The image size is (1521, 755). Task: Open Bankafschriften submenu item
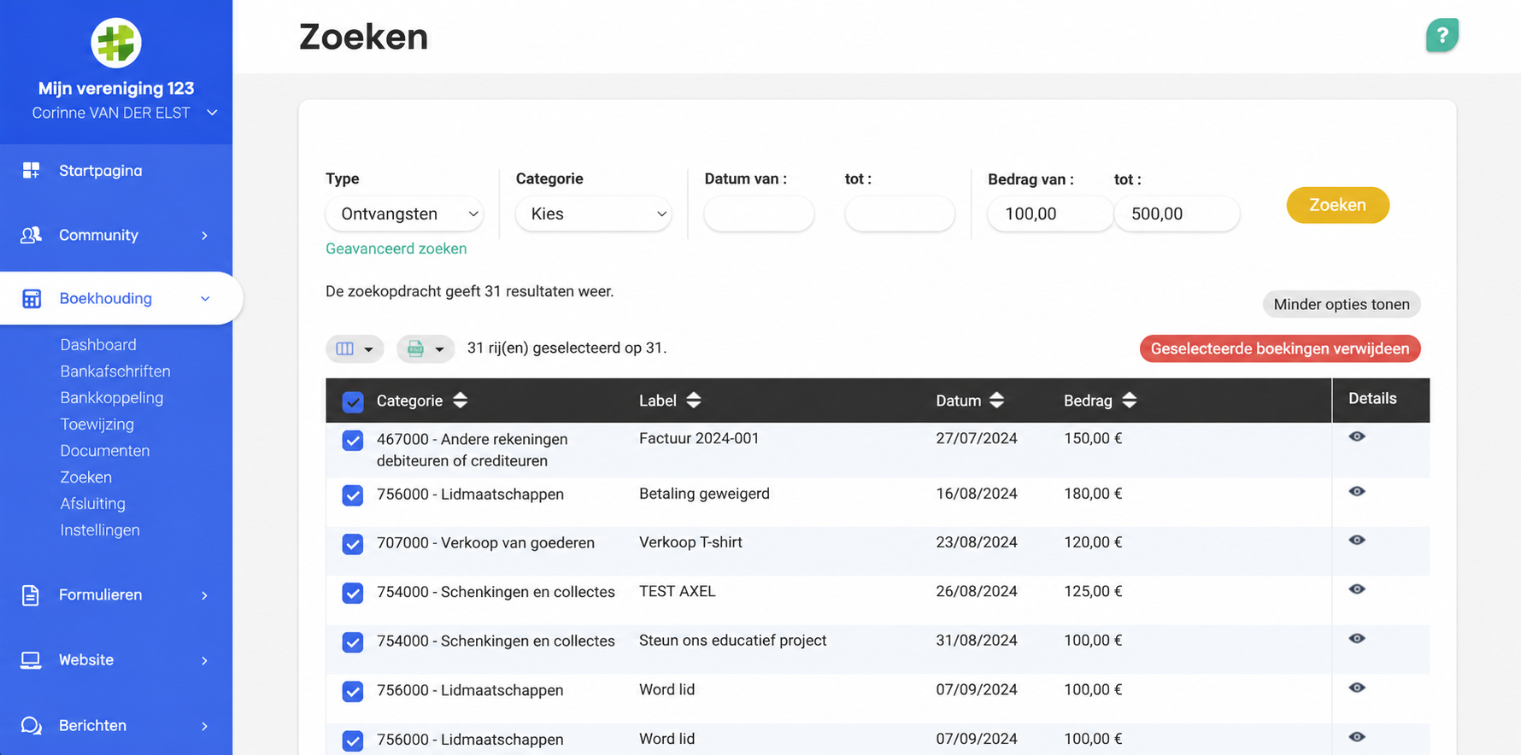tap(115, 371)
